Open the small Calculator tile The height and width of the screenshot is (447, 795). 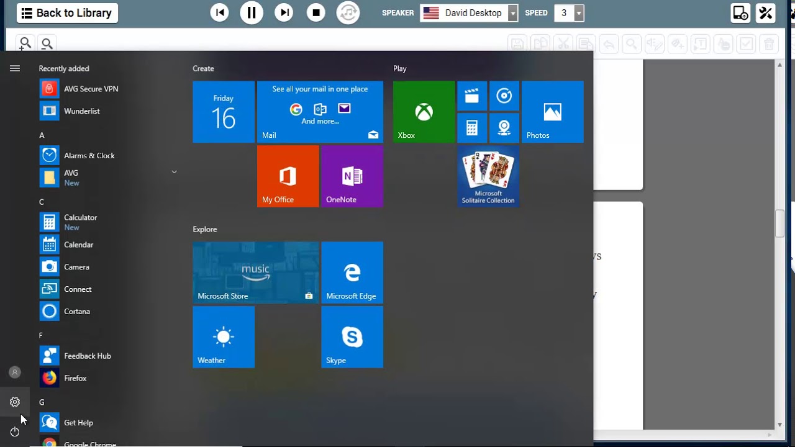click(x=472, y=128)
